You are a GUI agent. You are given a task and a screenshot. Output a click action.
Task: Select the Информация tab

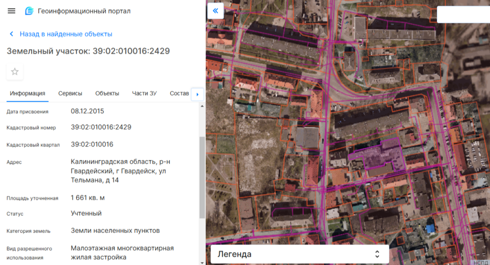tap(28, 94)
